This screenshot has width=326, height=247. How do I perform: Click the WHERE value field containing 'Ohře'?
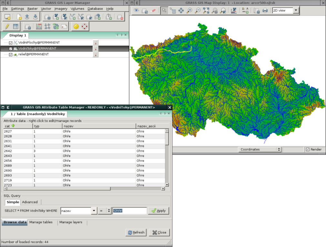[x=129, y=211]
